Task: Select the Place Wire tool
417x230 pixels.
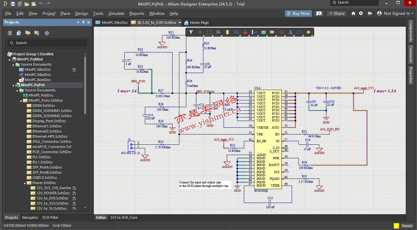Action: (236, 32)
